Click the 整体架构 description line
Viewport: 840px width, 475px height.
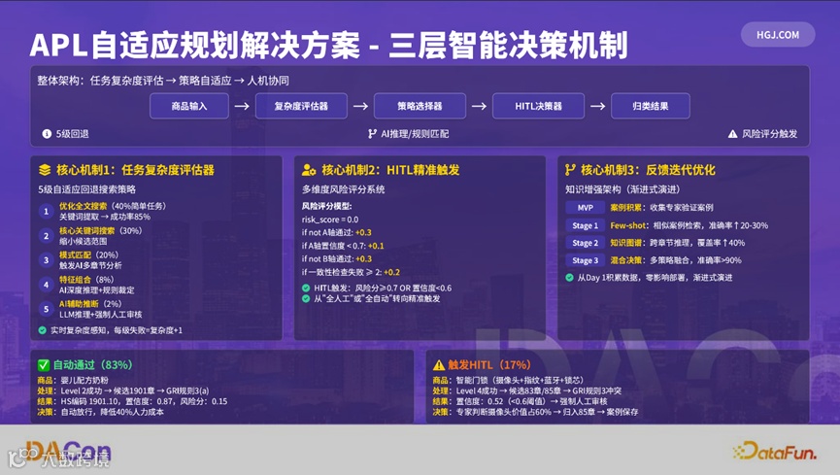[163, 81]
